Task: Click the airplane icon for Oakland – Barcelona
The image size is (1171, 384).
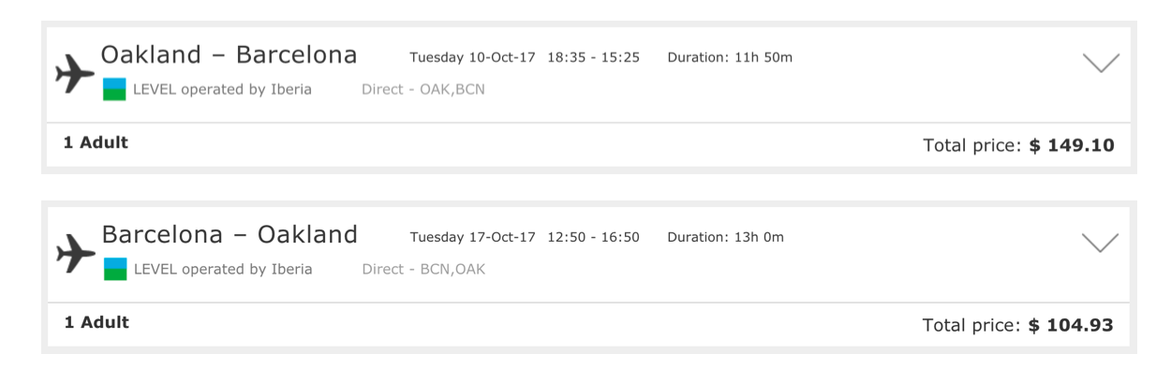Action: click(x=76, y=73)
